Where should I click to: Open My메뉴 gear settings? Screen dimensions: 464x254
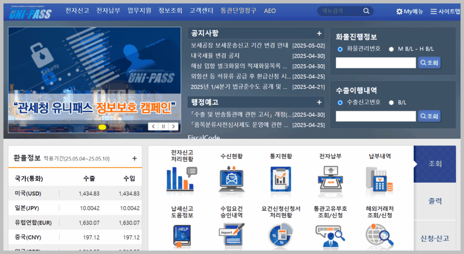click(x=410, y=11)
